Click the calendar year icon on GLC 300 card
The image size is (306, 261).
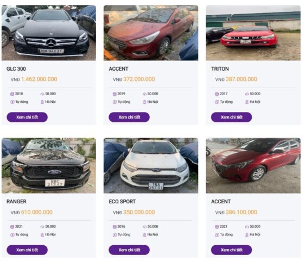click(x=12, y=94)
